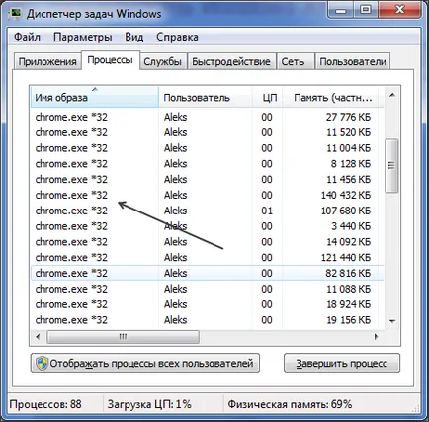Select the chrome.exe row using 27 776 КБ
Viewport: 429px width, 422px height.
207,117
